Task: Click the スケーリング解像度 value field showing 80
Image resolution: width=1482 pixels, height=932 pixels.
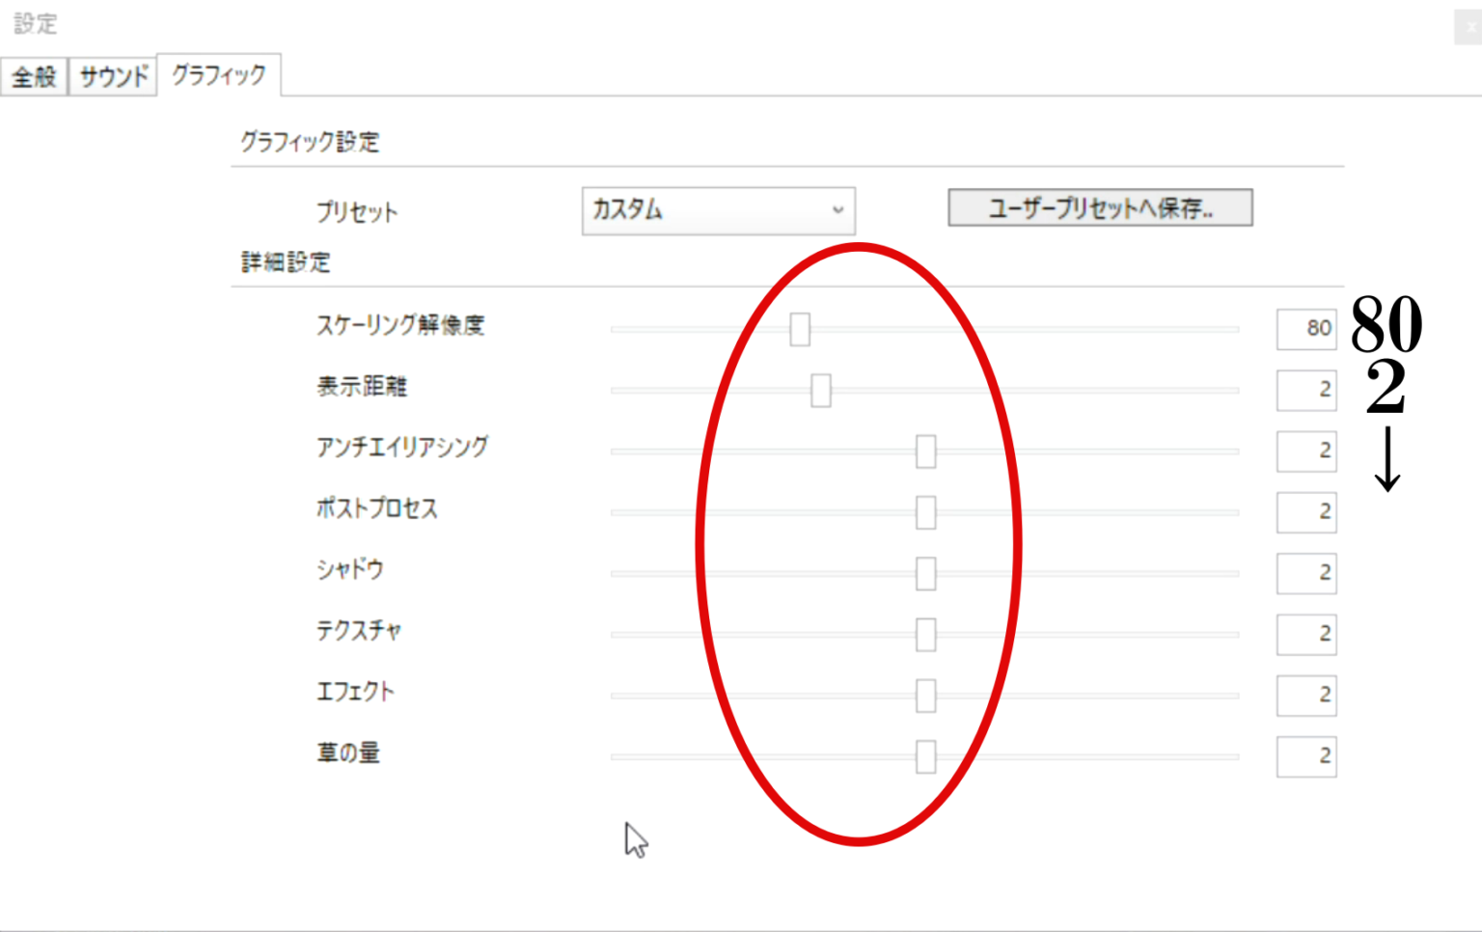Action: click(x=1305, y=329)
